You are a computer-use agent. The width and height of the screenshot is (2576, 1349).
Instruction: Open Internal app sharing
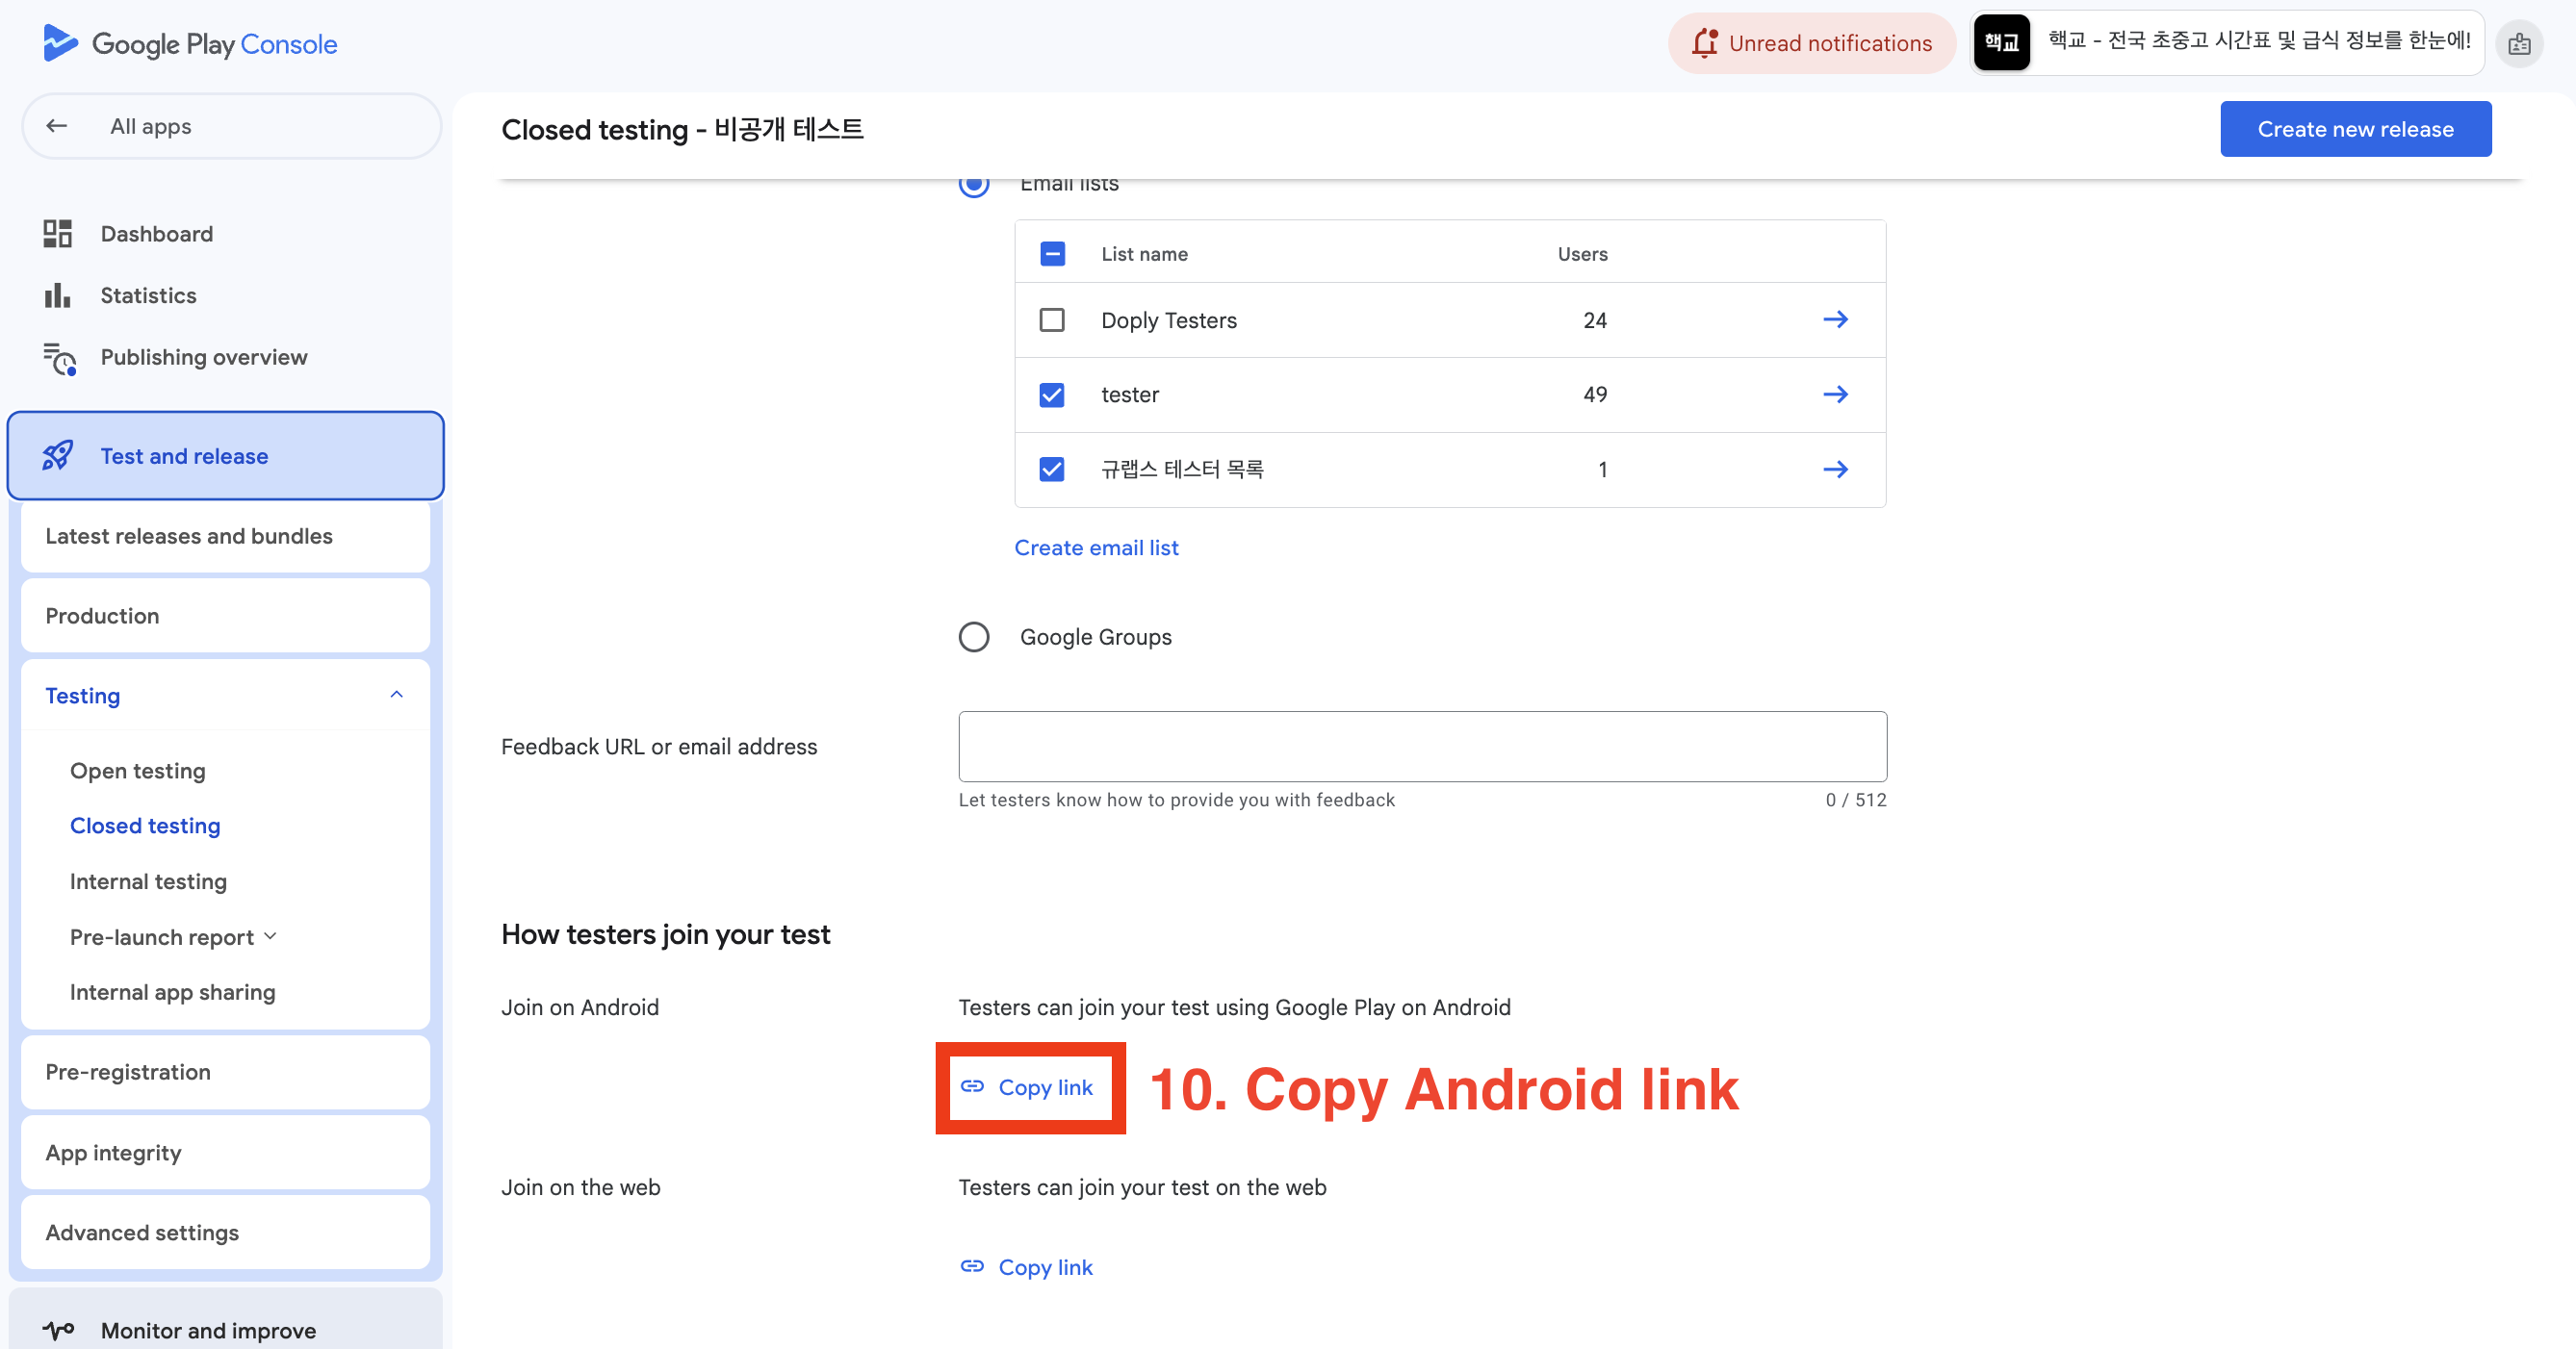pos(173,992)
